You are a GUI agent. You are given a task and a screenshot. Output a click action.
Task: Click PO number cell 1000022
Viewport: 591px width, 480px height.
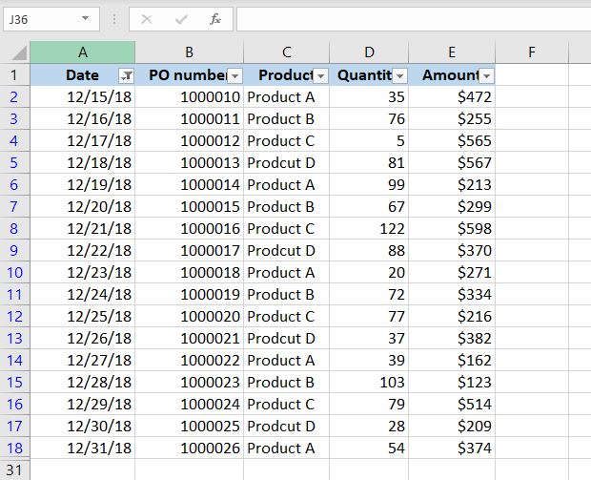189,360
